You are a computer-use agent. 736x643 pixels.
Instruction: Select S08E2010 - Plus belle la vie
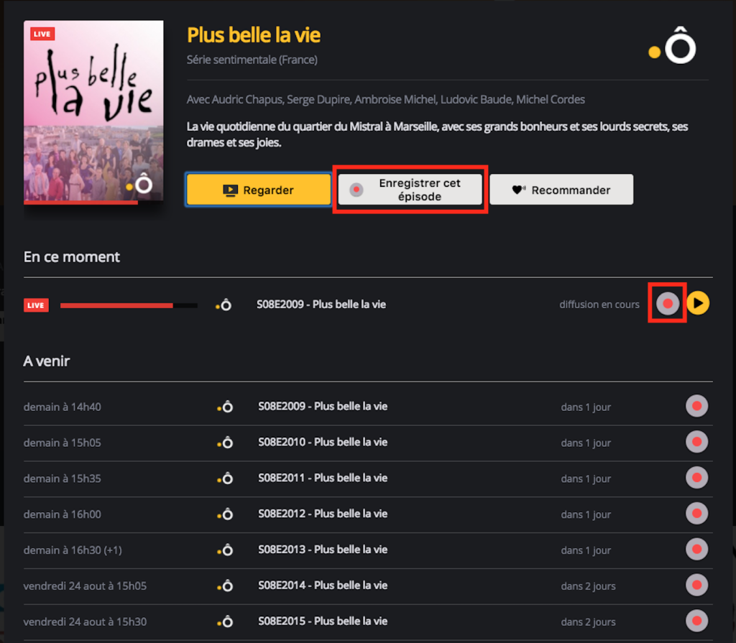tap(323, 442)
